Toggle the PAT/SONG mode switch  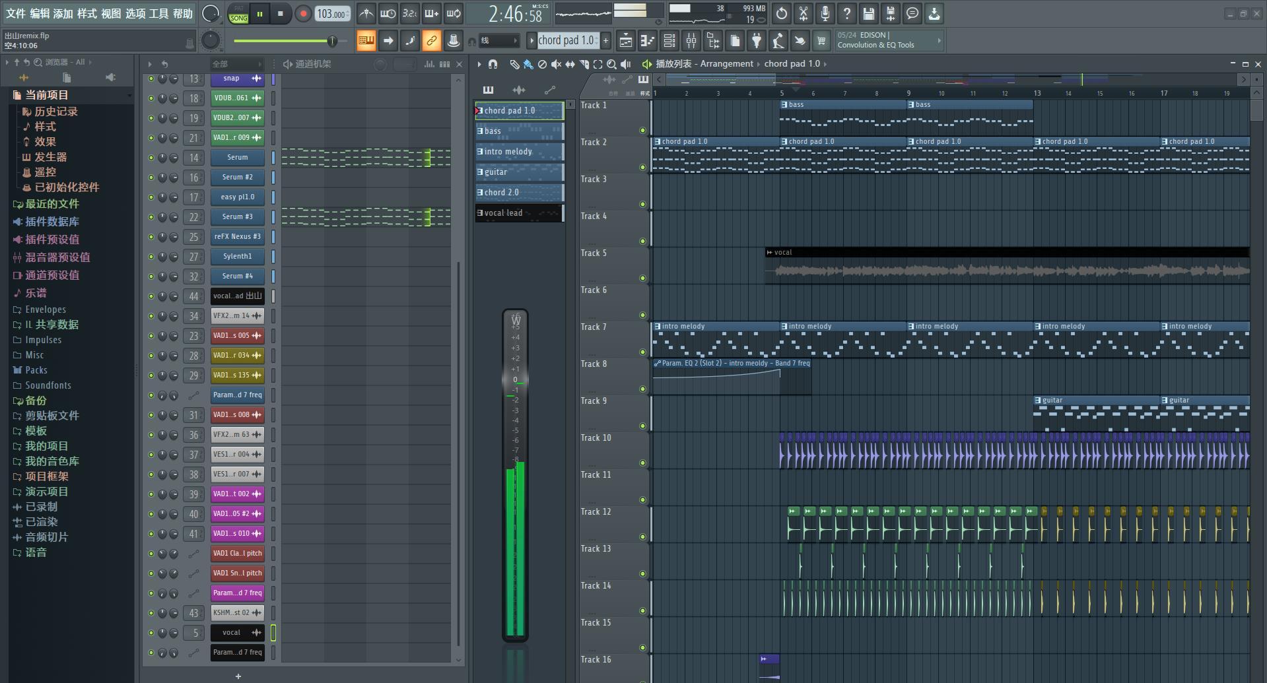click(238, 14)
